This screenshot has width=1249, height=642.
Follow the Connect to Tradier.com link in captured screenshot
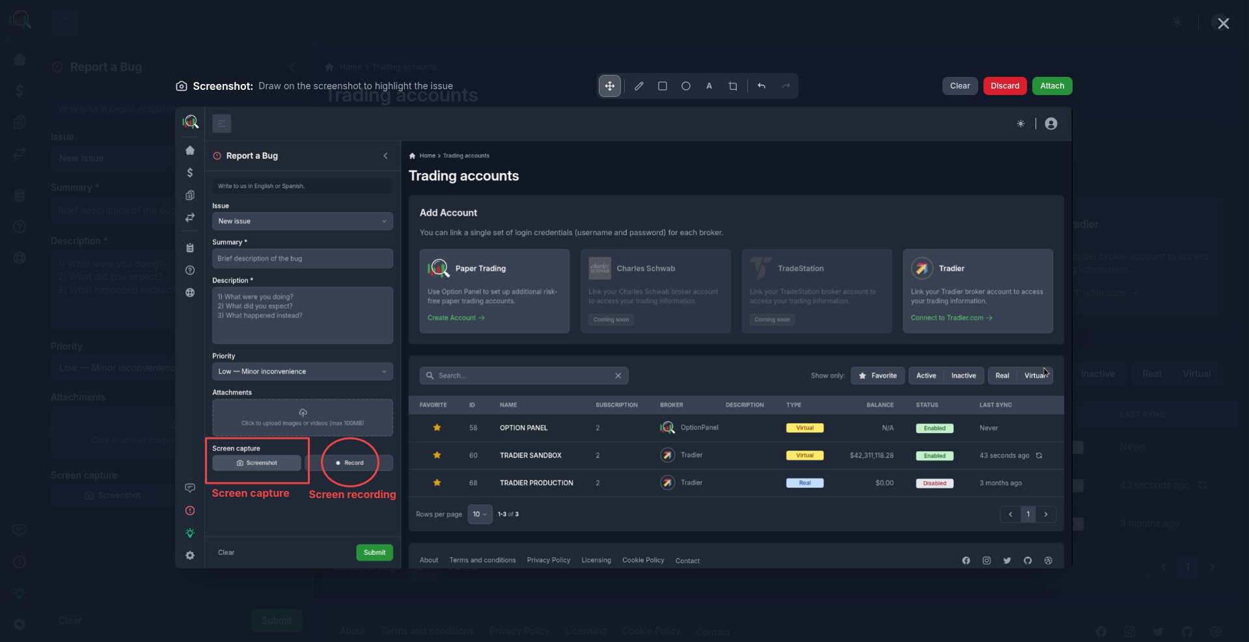click(952, 318)
